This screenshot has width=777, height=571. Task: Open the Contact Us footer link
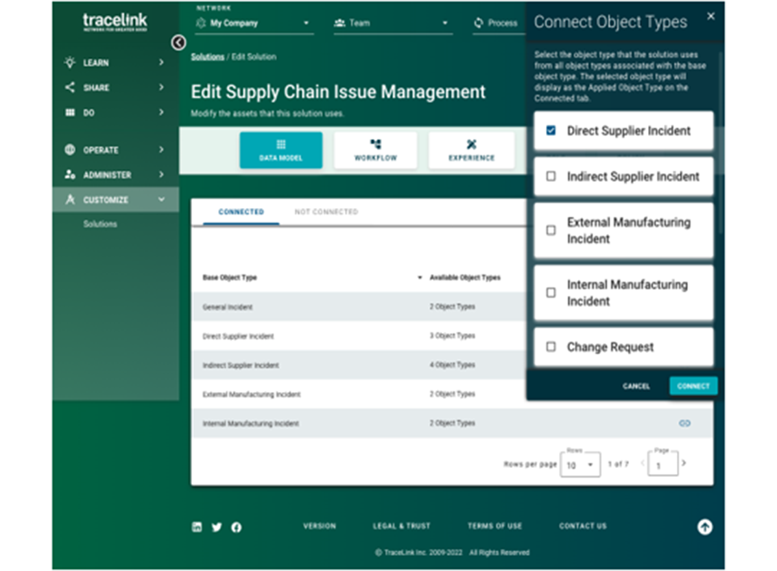pos(583,526)
